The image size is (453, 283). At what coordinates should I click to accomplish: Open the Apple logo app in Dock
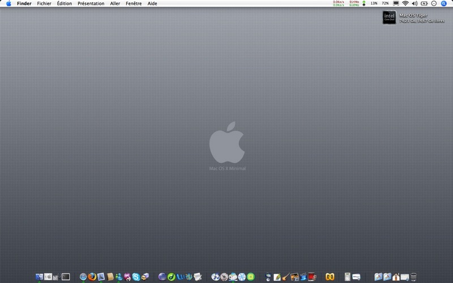[x=48, y=277]
